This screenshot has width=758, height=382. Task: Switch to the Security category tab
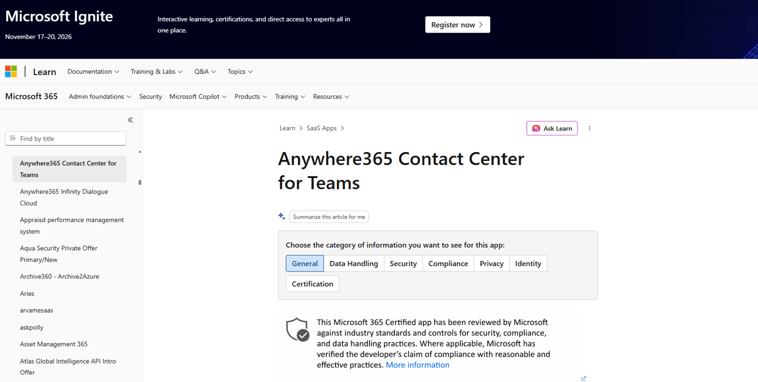(x=403, y=263)
